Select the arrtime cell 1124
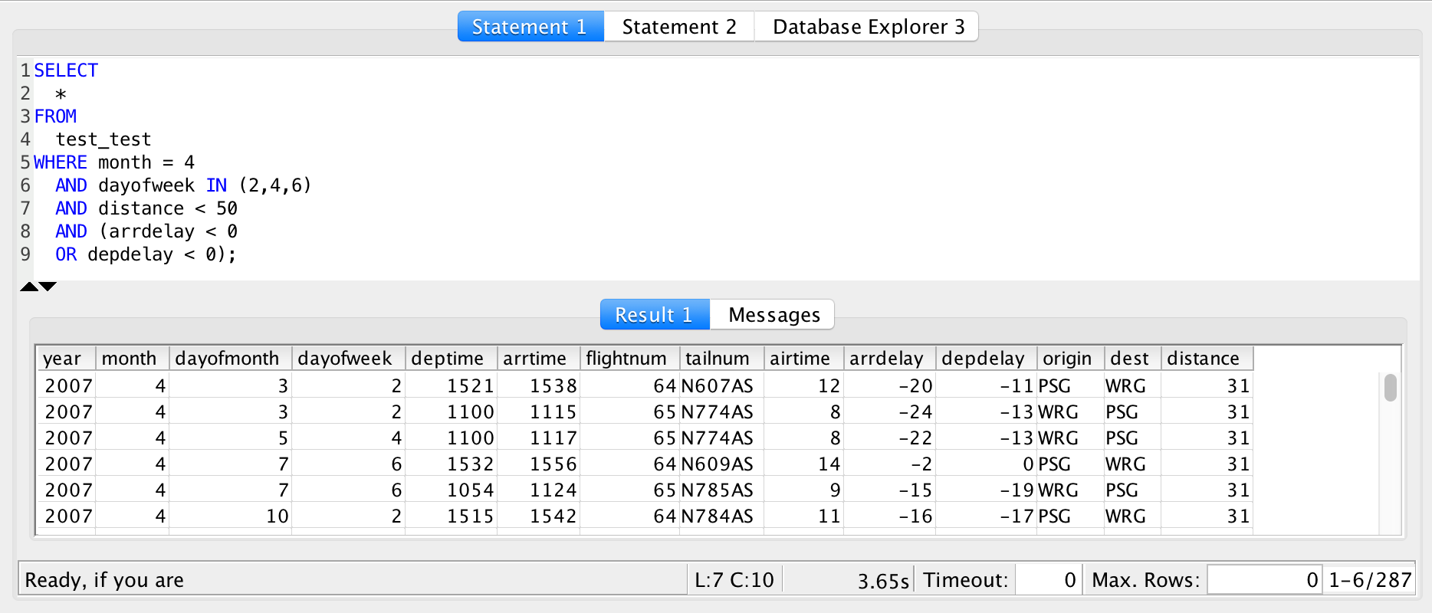 click(538, 490)
